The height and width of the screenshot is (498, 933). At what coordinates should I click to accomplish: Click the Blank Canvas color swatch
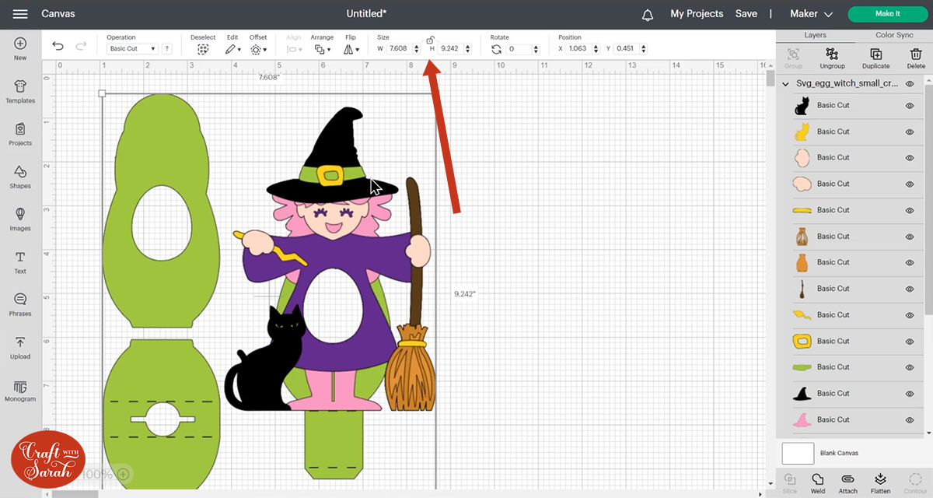pos(798,453)
